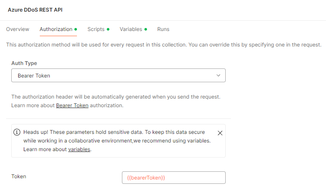Screen dimensions: 326x192
Task: Open the variables help link
Action: (79, 149)
